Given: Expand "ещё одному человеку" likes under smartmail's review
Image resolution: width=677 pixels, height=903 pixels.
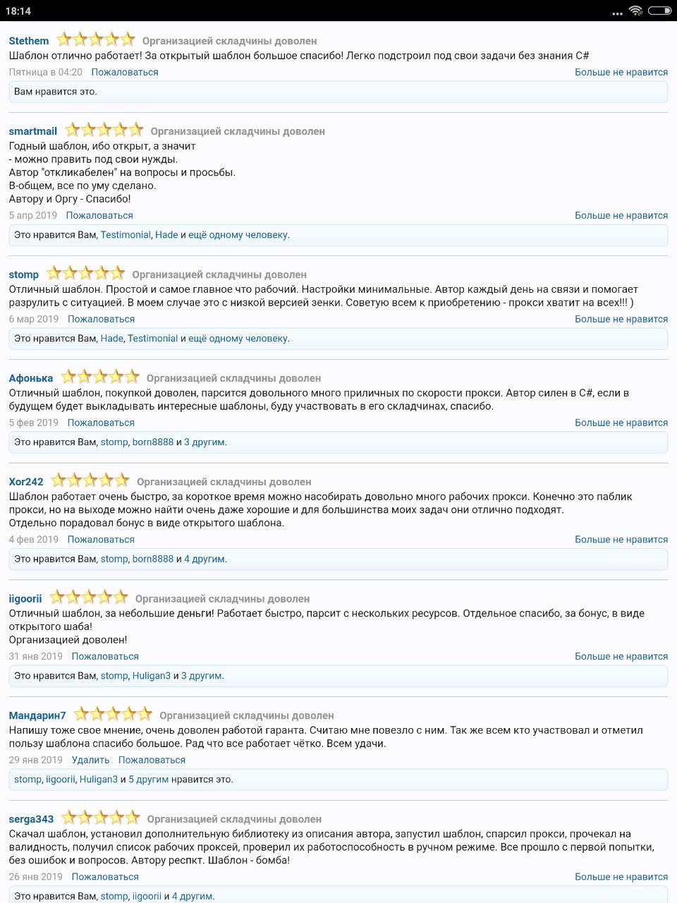Looking at the screenshot, I should click(238, 235).
